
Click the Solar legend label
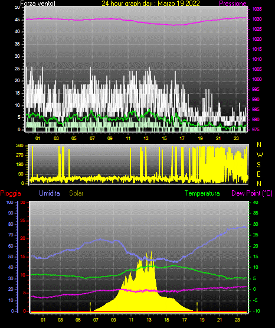[76, 193]
